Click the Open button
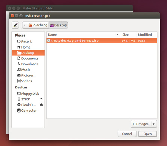Screen dimensions: 167x146 pyautogui.click(x=147, y=134)
